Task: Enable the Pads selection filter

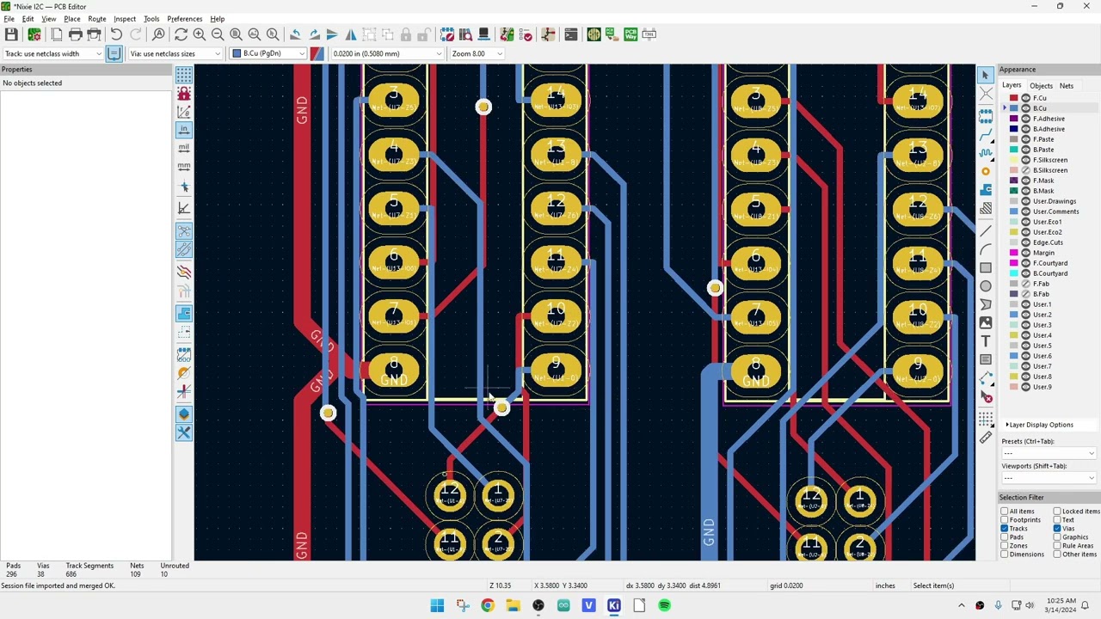Action: coord(1004,537)
